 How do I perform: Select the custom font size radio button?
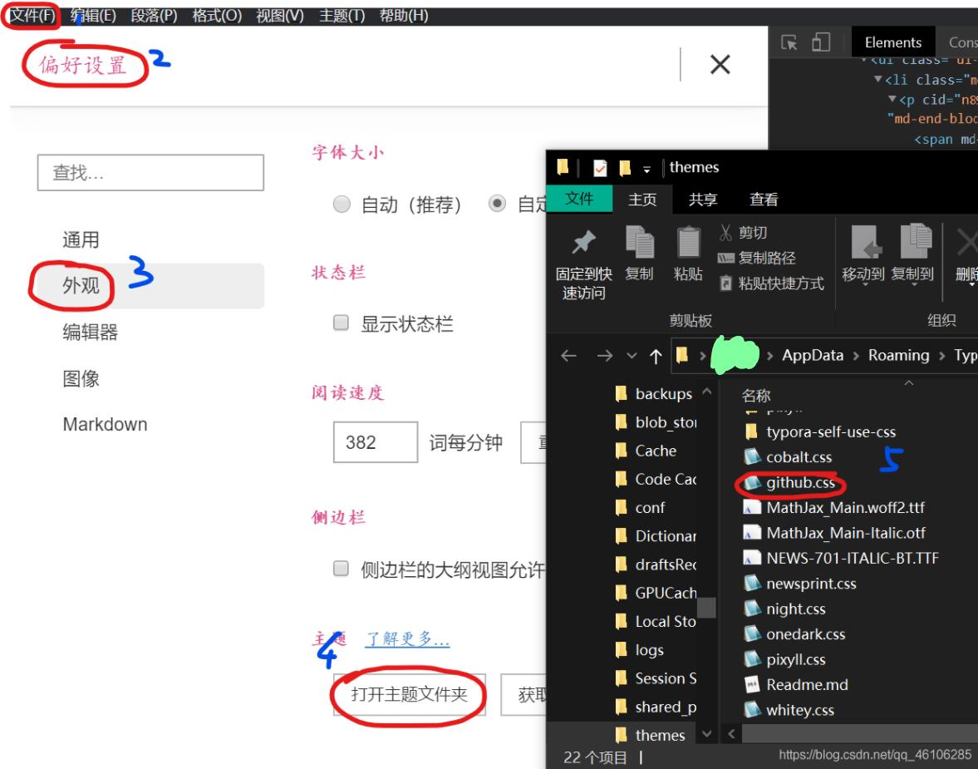point(497,204)
